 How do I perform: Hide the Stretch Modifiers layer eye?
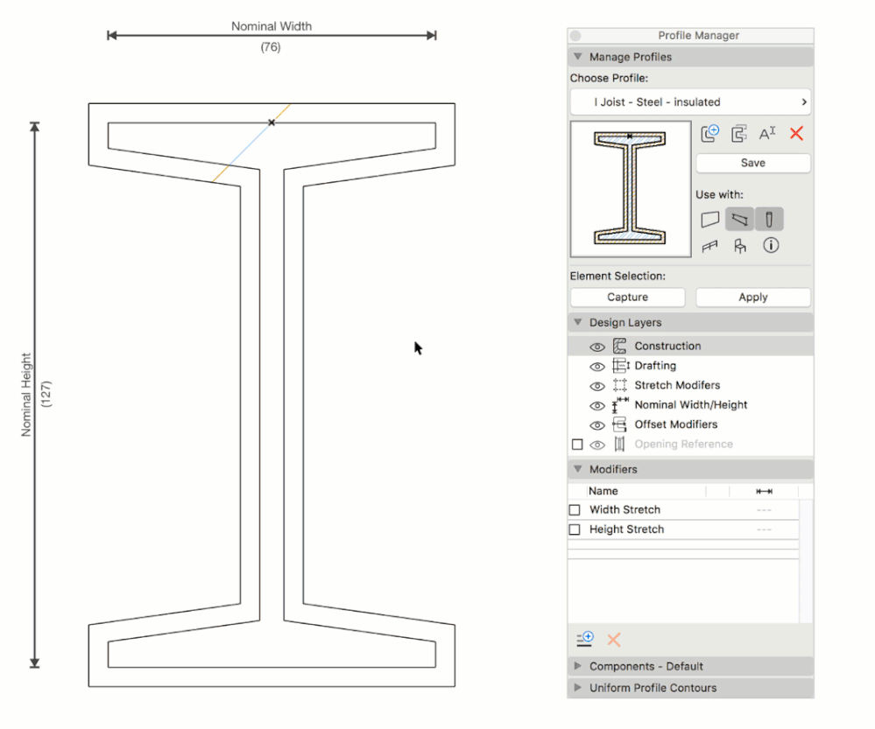[597, 386]
